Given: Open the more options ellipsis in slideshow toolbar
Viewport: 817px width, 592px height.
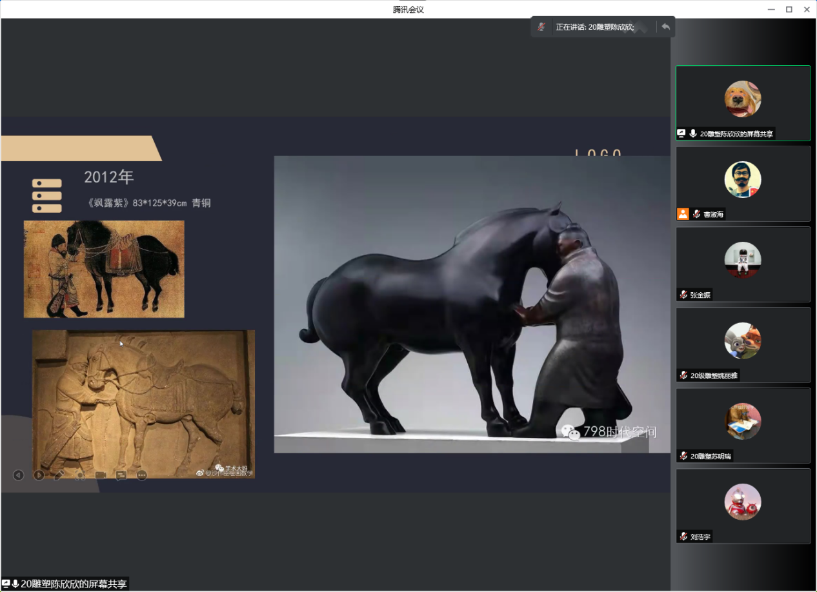Looking at the screenshot, I should pos(142,475).
